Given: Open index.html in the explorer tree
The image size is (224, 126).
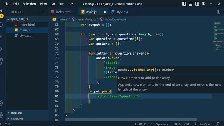Looking at the screenshot, I should [27, 24].
